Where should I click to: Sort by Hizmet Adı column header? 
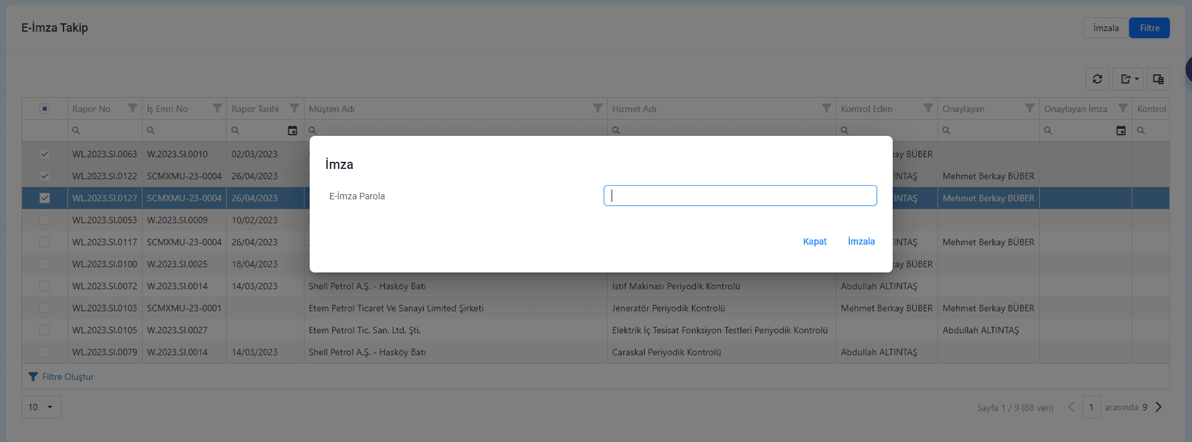pyautogui.click(x=634, y=109)
